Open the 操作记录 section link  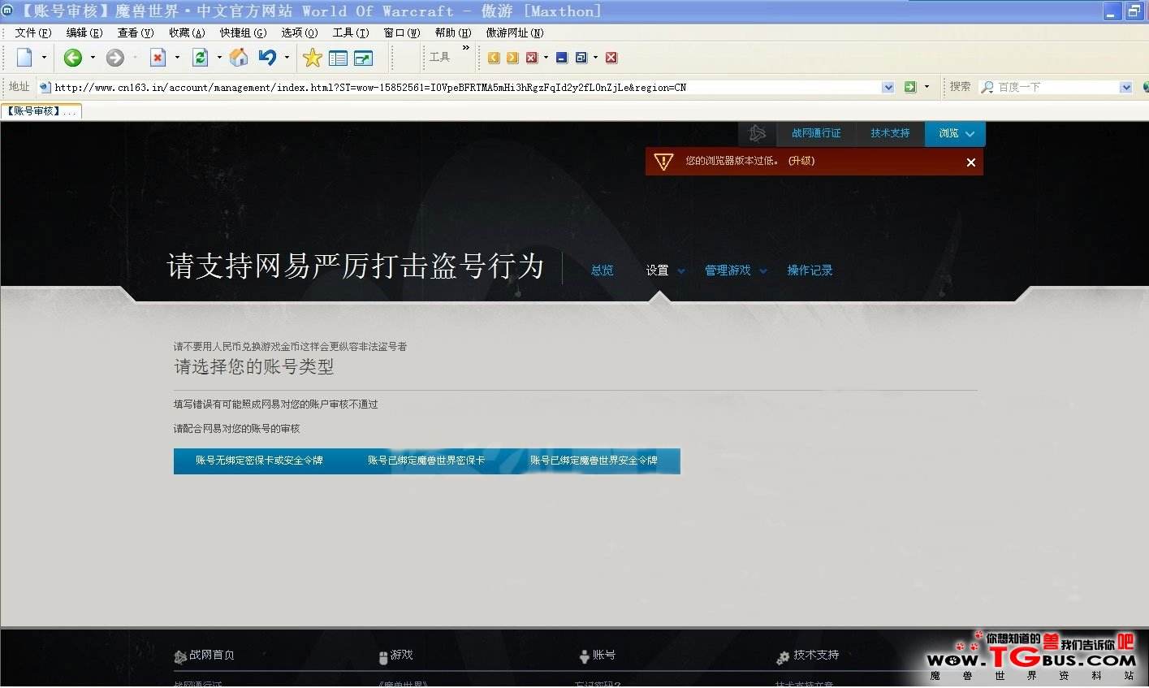click(810, 270)
